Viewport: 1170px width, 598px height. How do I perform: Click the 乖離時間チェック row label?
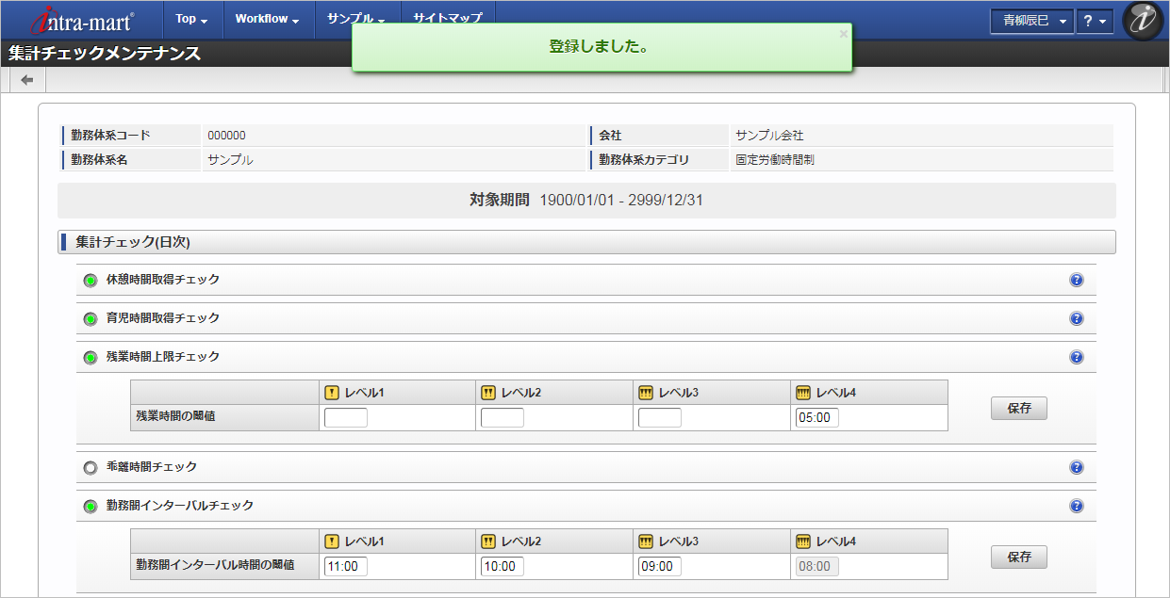152,467
